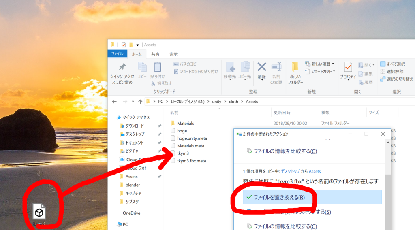The image size is (415, 230).
Task: Sort by 名前 column header
Action: pos(174,112)
